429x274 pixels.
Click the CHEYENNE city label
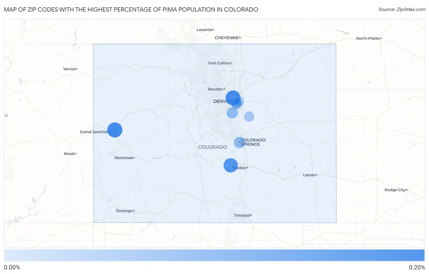[227, 38]
